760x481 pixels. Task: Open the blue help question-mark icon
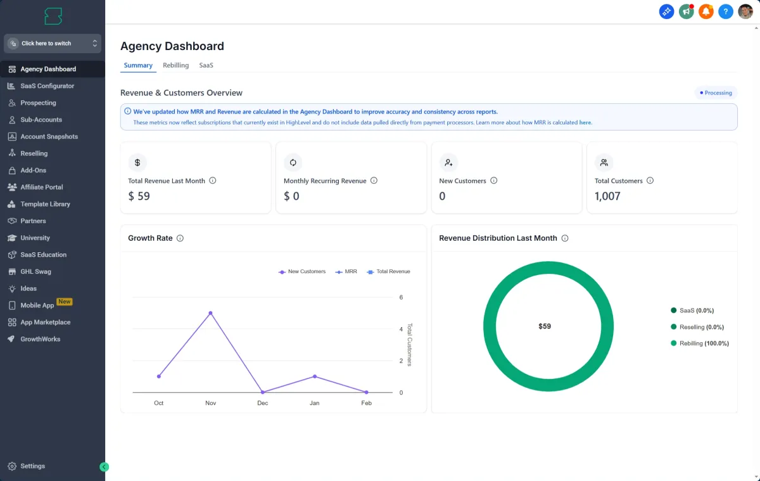pyautogui.click(x=726, y=11)
